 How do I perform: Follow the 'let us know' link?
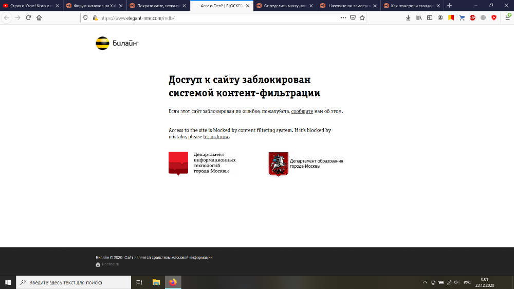216,136
